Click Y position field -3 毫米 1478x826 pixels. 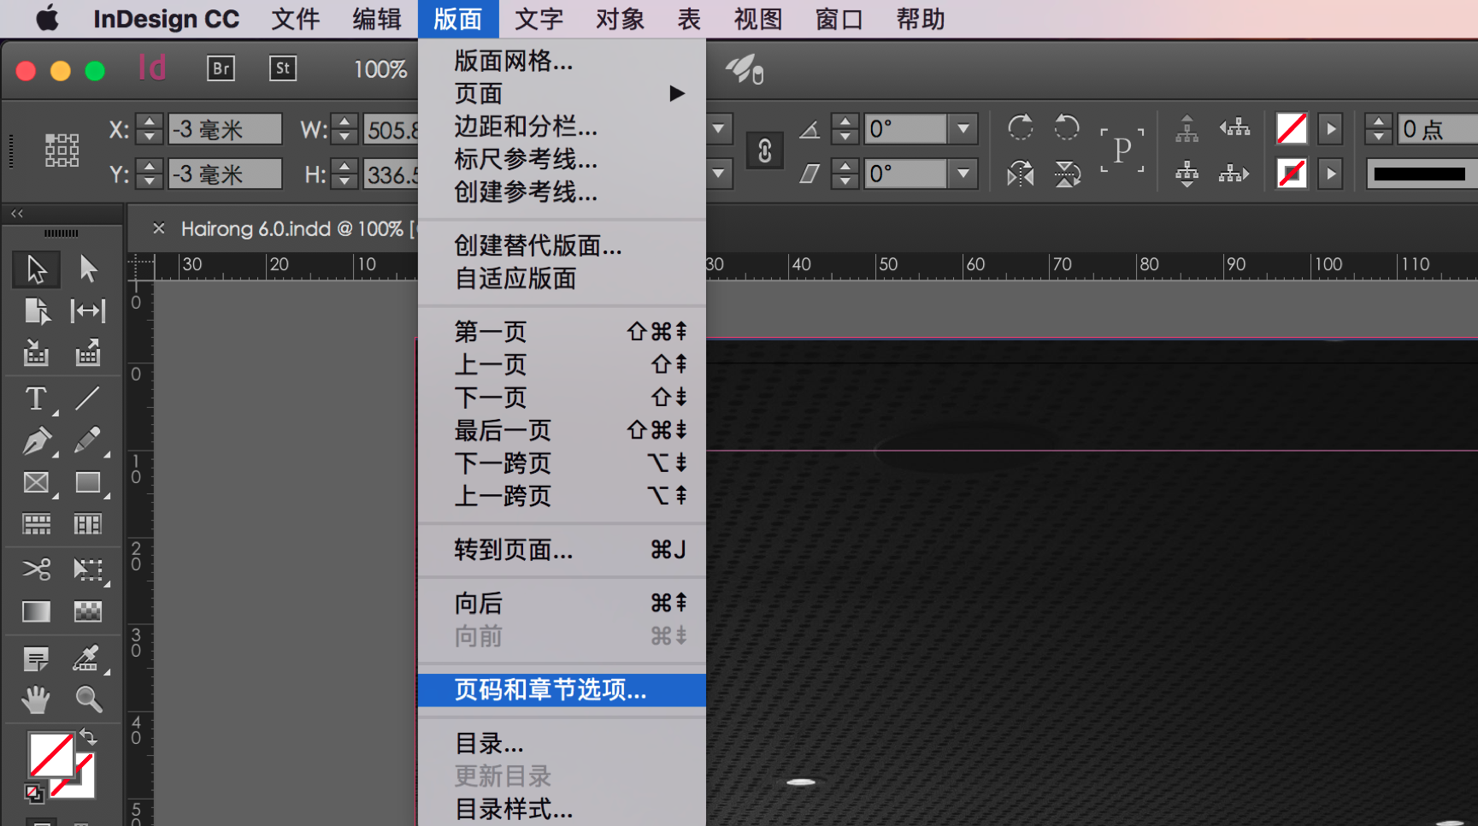[225, 174]
